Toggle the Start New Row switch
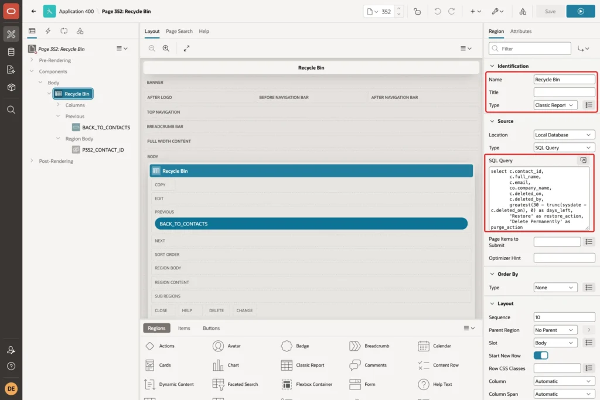 (x=541, y=355)
